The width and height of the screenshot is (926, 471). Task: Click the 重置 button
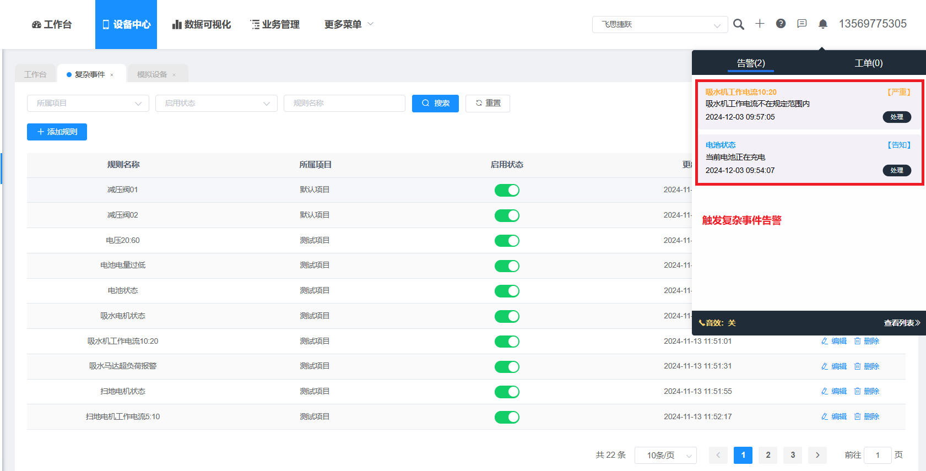coord(488,103)
